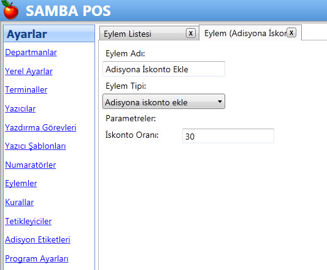The height and width of the screenshot is (270, 327).
Task: Open the Departmanlar link
Action: click(x=31, y=53)
